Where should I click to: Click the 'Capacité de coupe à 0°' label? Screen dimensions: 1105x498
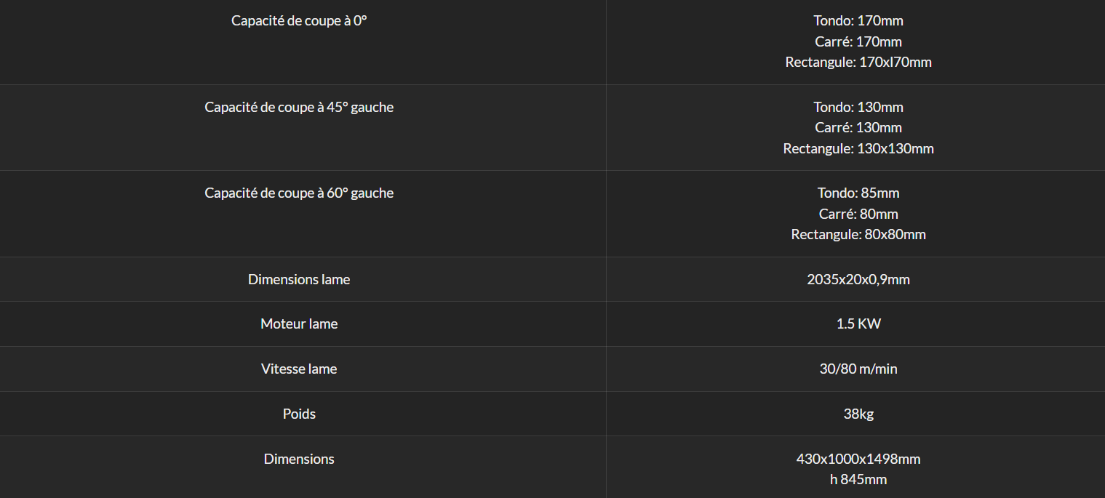pos(299,20)
